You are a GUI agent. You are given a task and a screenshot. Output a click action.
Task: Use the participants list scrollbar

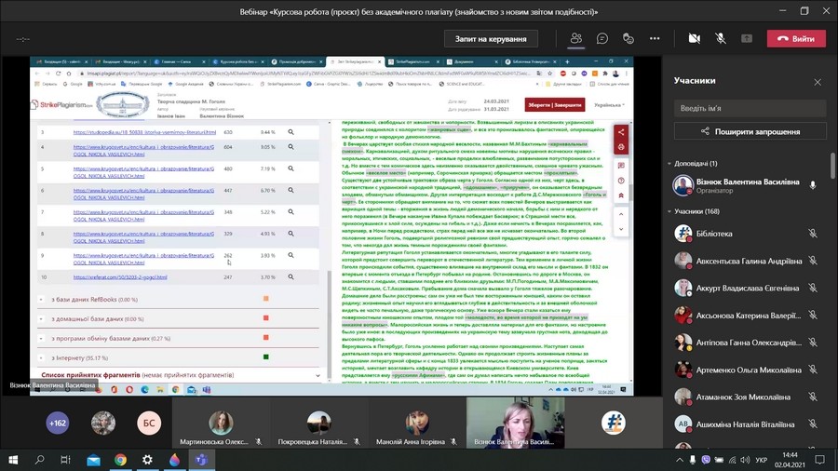(832, 166)
